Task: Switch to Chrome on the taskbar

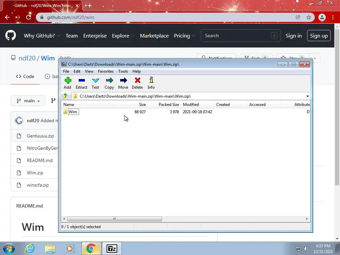Action: coord(91,248)
